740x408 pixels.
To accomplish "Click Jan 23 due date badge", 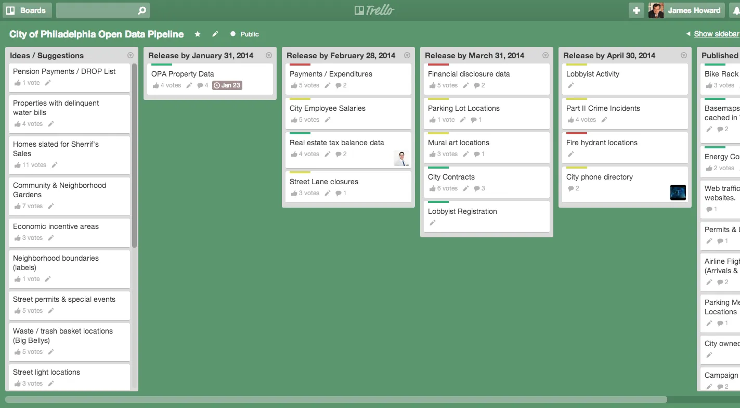I will tap(227, 85).
